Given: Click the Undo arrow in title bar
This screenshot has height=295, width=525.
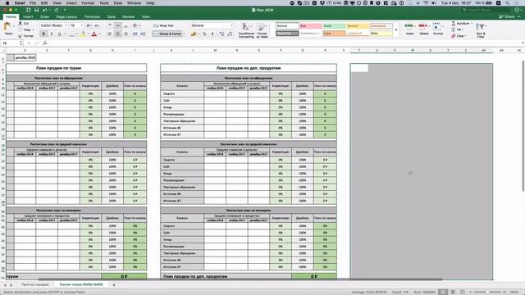Looking at the screenshot, I should tap(45, 10).
